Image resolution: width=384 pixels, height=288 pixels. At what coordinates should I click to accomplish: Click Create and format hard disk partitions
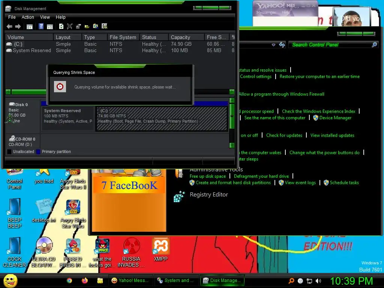click(x=233, y=183)
